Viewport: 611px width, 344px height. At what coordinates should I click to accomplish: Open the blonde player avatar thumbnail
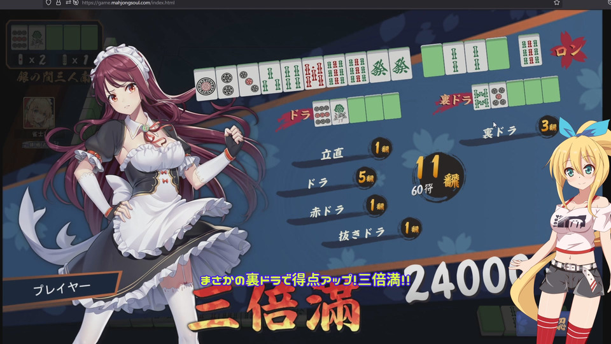[39, 113]
